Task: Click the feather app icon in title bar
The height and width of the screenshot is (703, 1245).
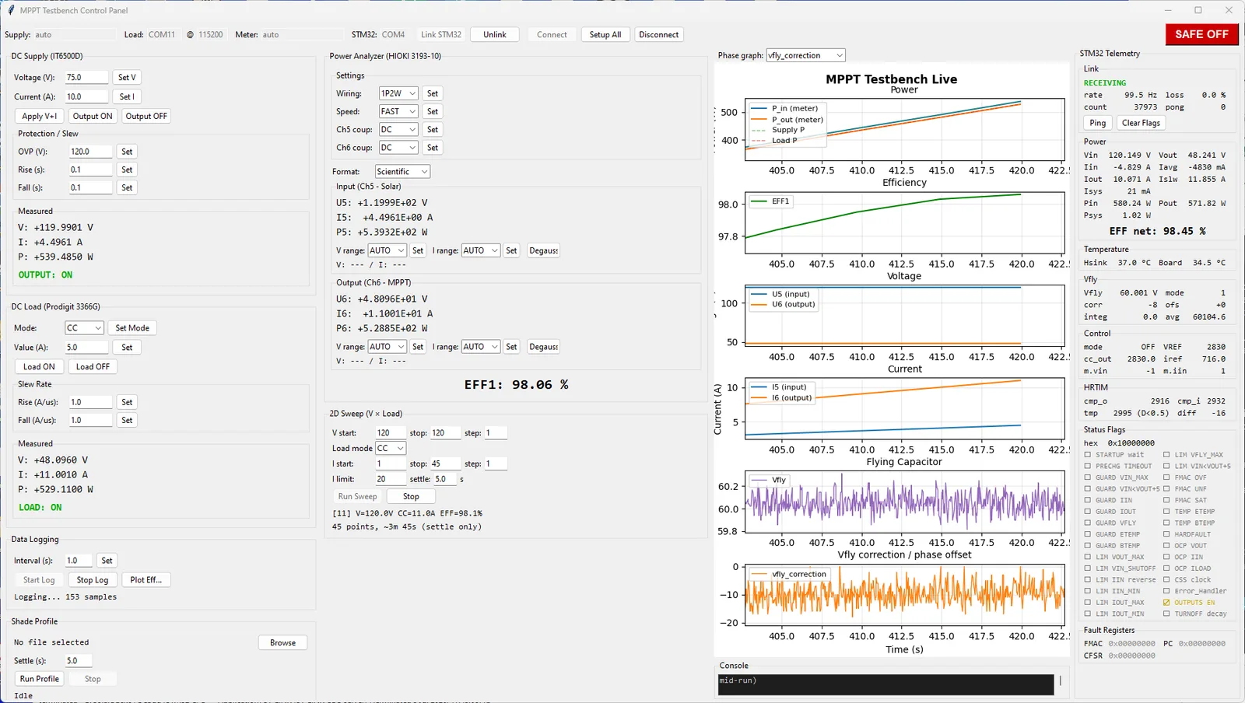Action: [x=11, y=10]
